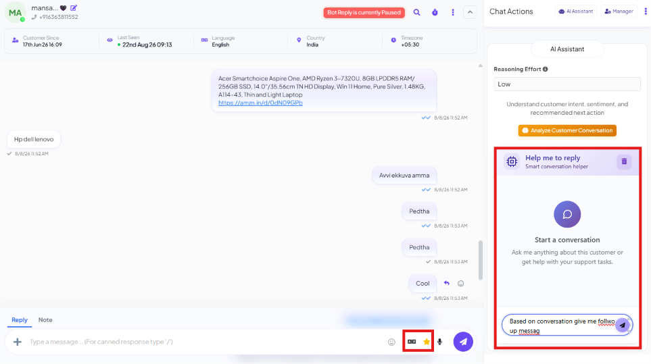Click the Bot Reply is currently Paused badge
The width and height of the screenshot is (651, 364).
tap(364, 12)
